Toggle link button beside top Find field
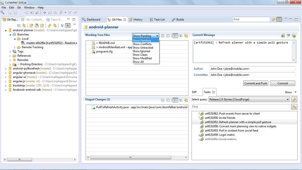This screenshot has height=170, width=302. [279, 19]
